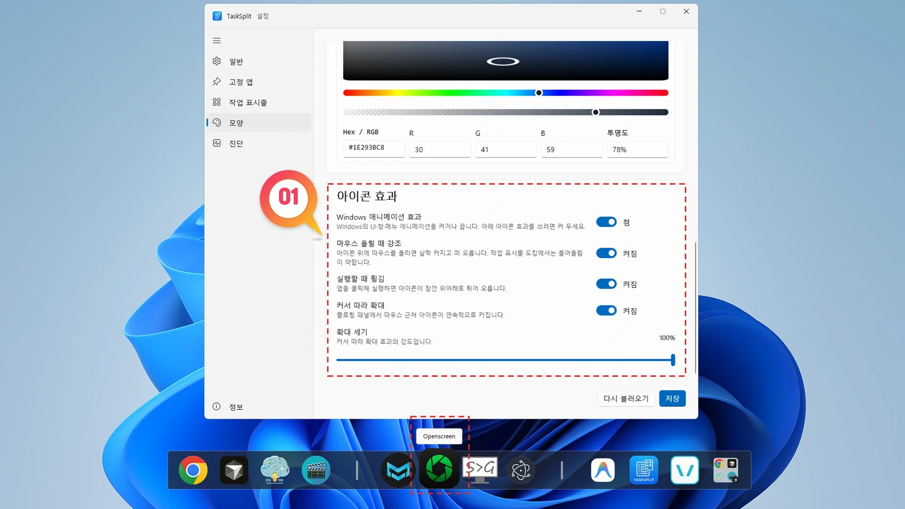The height and width of the screenshot is (509, 905).
Task: Toggle 커서 따라 확대 switch
Action: (606, 311)
